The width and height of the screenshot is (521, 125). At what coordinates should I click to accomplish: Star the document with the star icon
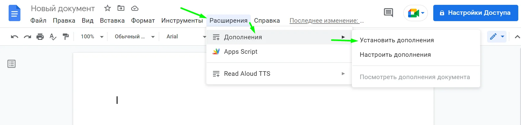107,8
